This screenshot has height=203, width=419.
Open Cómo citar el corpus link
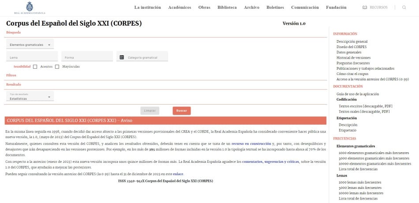[x=352, y=74]
